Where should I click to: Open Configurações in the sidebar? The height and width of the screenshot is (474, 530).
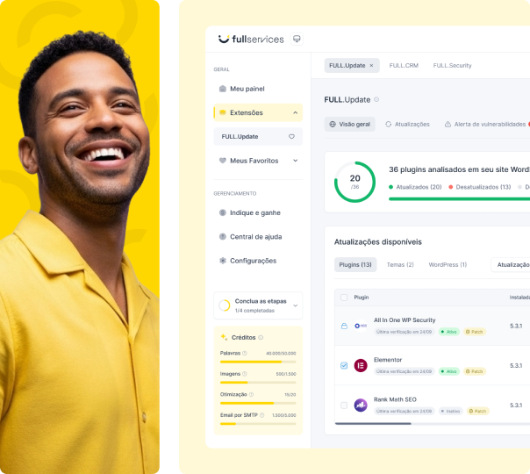(x=252, y=261)
